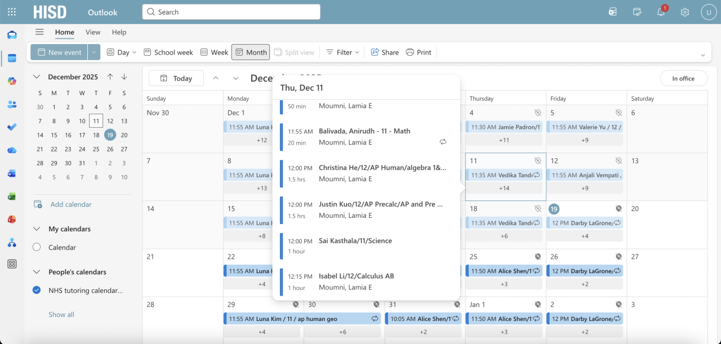Switch to School week view

[x=168, y=52]
